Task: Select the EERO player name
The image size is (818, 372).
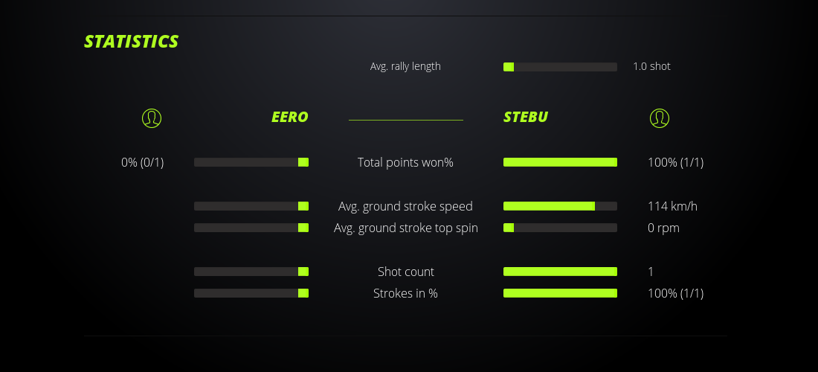Action: 289,117
